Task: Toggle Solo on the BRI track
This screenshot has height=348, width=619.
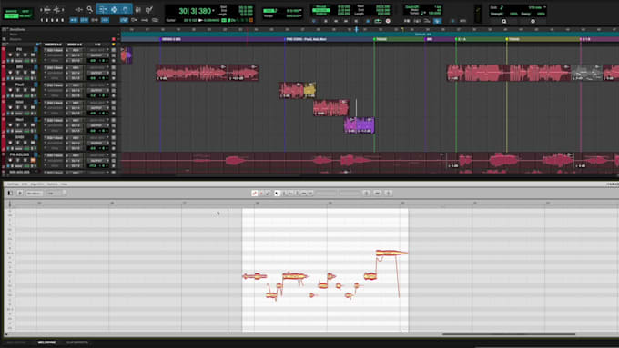Action: pyautogui.click(x=25, y=73)
